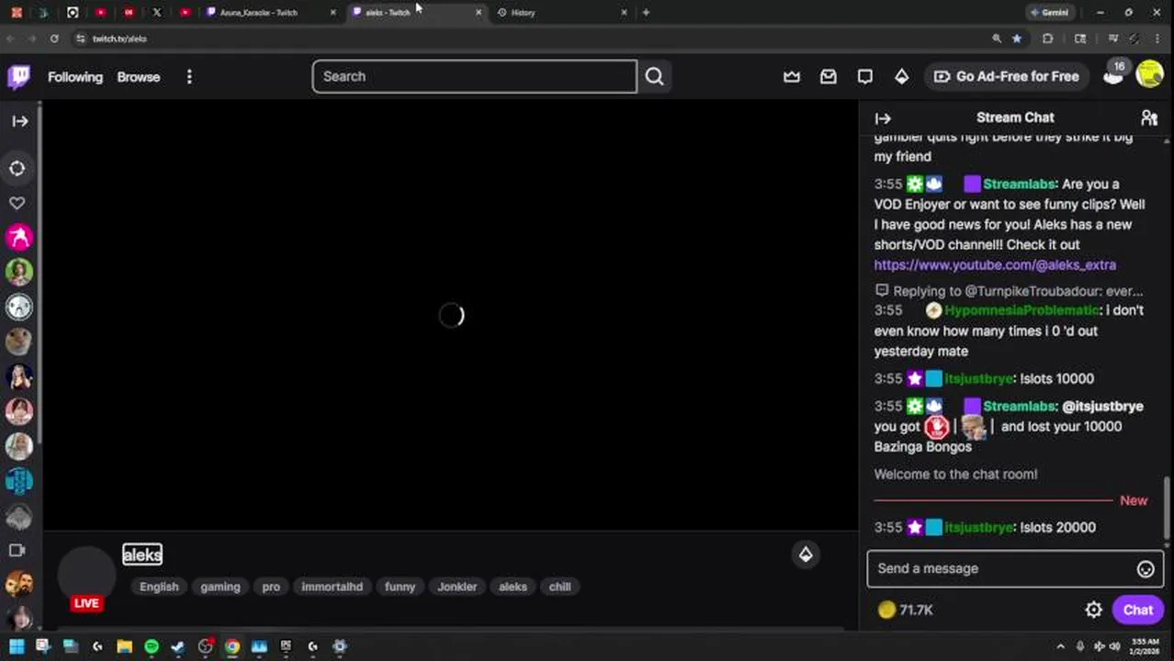Screen dimensions: 1174x661
Task: Click the bits diamond icon below the player
Action: point(806,555)
